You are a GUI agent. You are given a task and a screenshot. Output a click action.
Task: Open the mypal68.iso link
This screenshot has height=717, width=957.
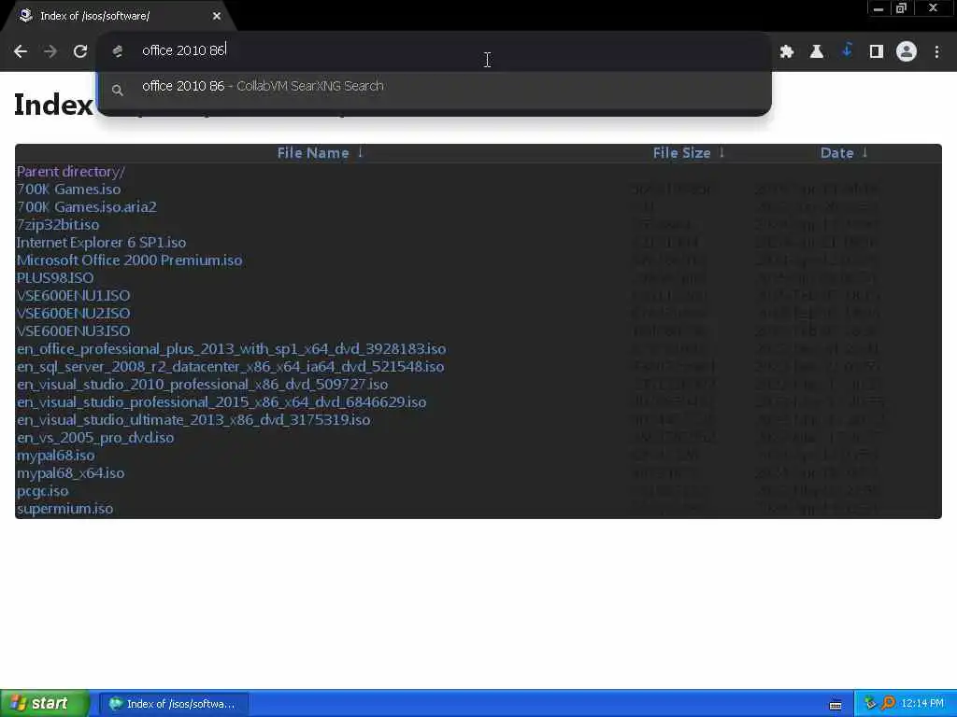point(55,455)
